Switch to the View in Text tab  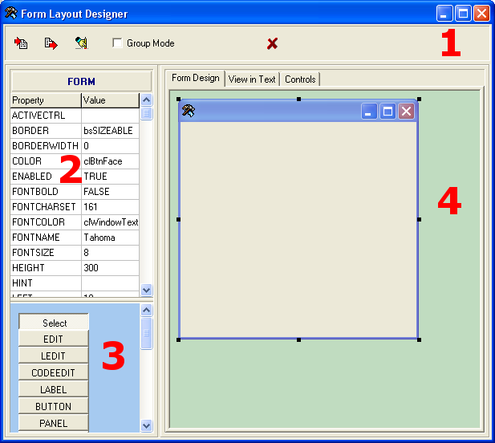coord(252,79)
